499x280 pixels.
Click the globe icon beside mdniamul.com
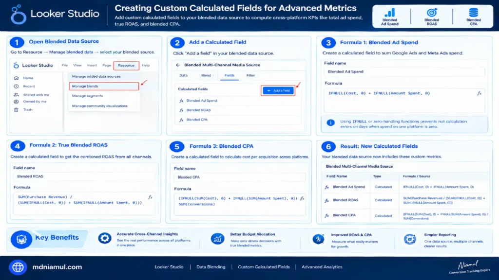point(18,267)
